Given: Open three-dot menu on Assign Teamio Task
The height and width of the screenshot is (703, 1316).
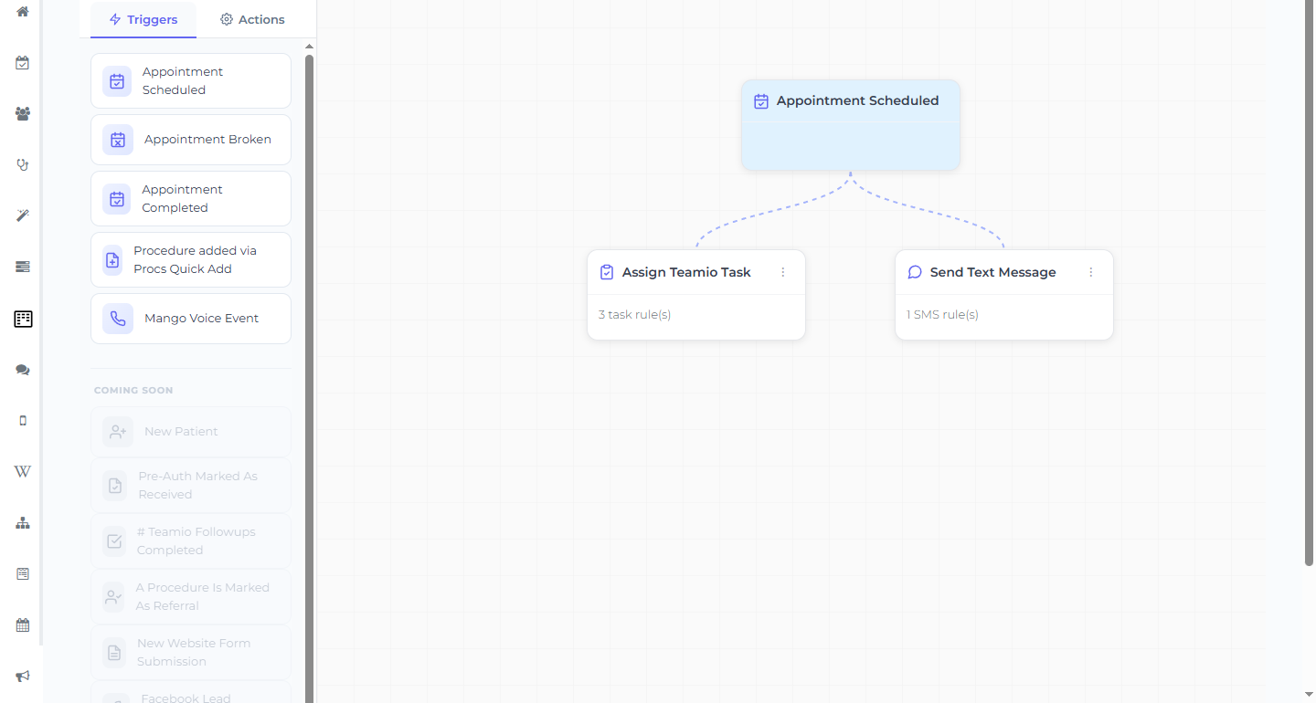Looking at the screenshot, I should click(783, 272).
